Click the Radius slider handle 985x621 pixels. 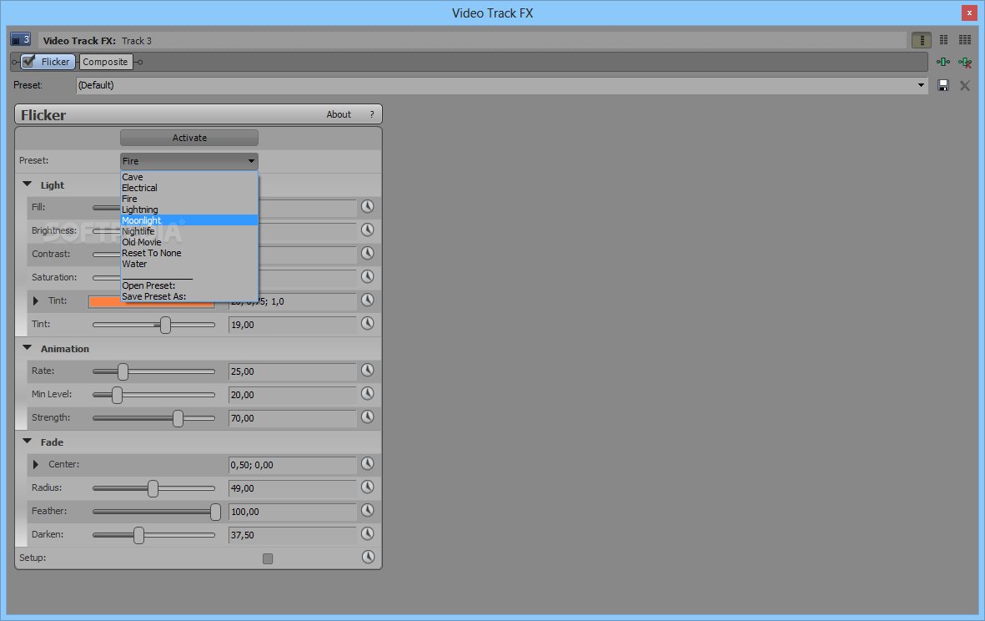point(153,488)
